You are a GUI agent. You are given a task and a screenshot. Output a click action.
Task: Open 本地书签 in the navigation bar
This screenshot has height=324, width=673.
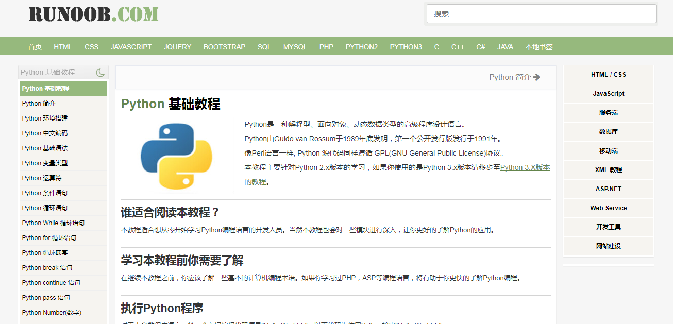point(539,47)
